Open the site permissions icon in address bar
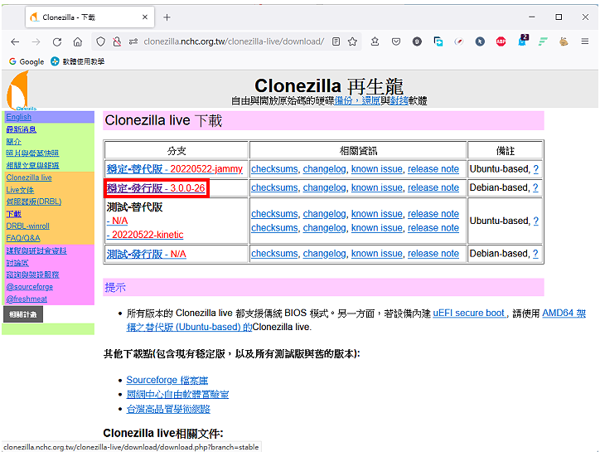This screenshot has width=600, height=452. pyautogui.click(x=133, y=41)
